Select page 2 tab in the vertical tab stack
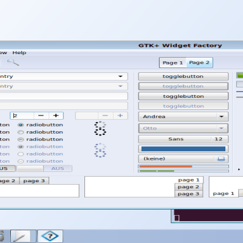The width and height of the screenshot is (243, 243). tap(188, 187)
